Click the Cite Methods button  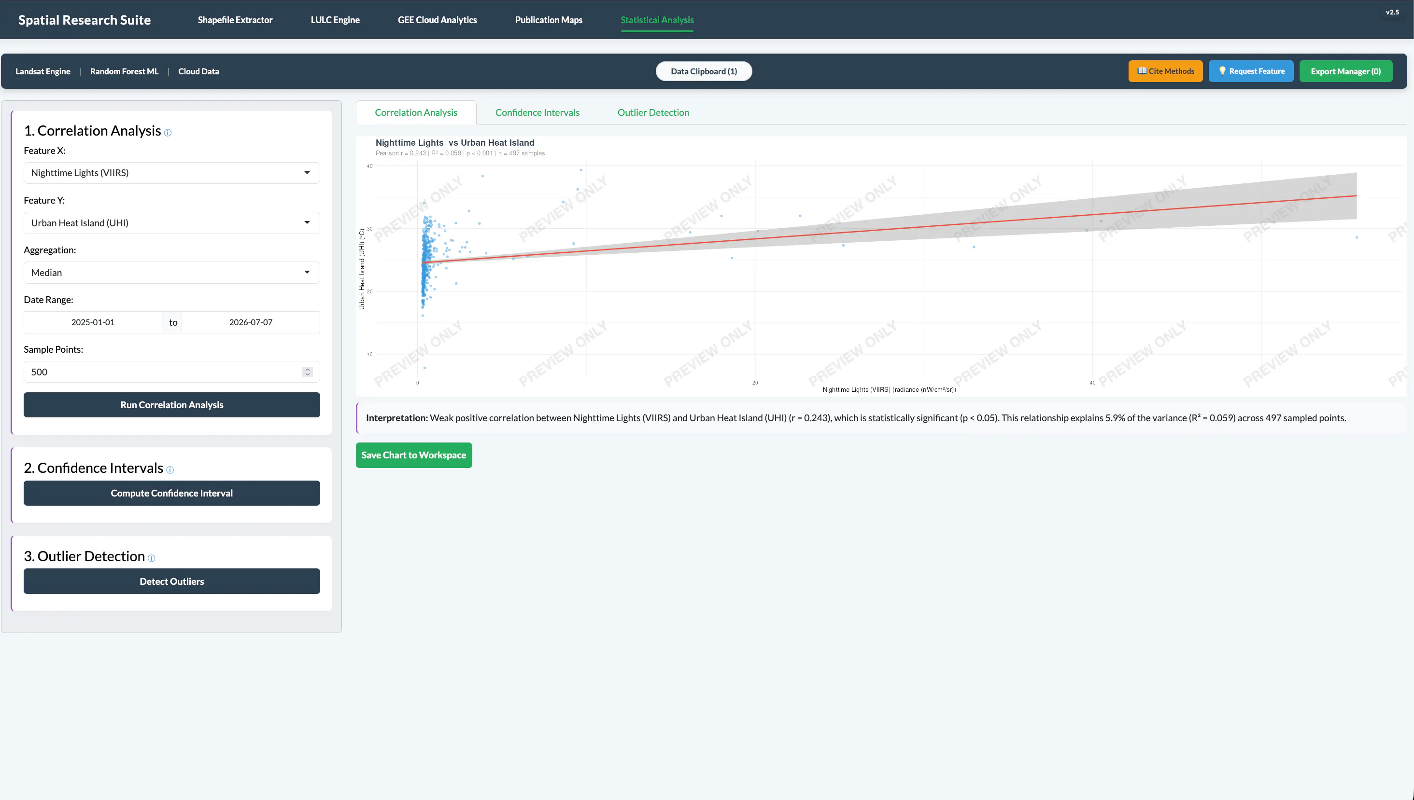1165,71
